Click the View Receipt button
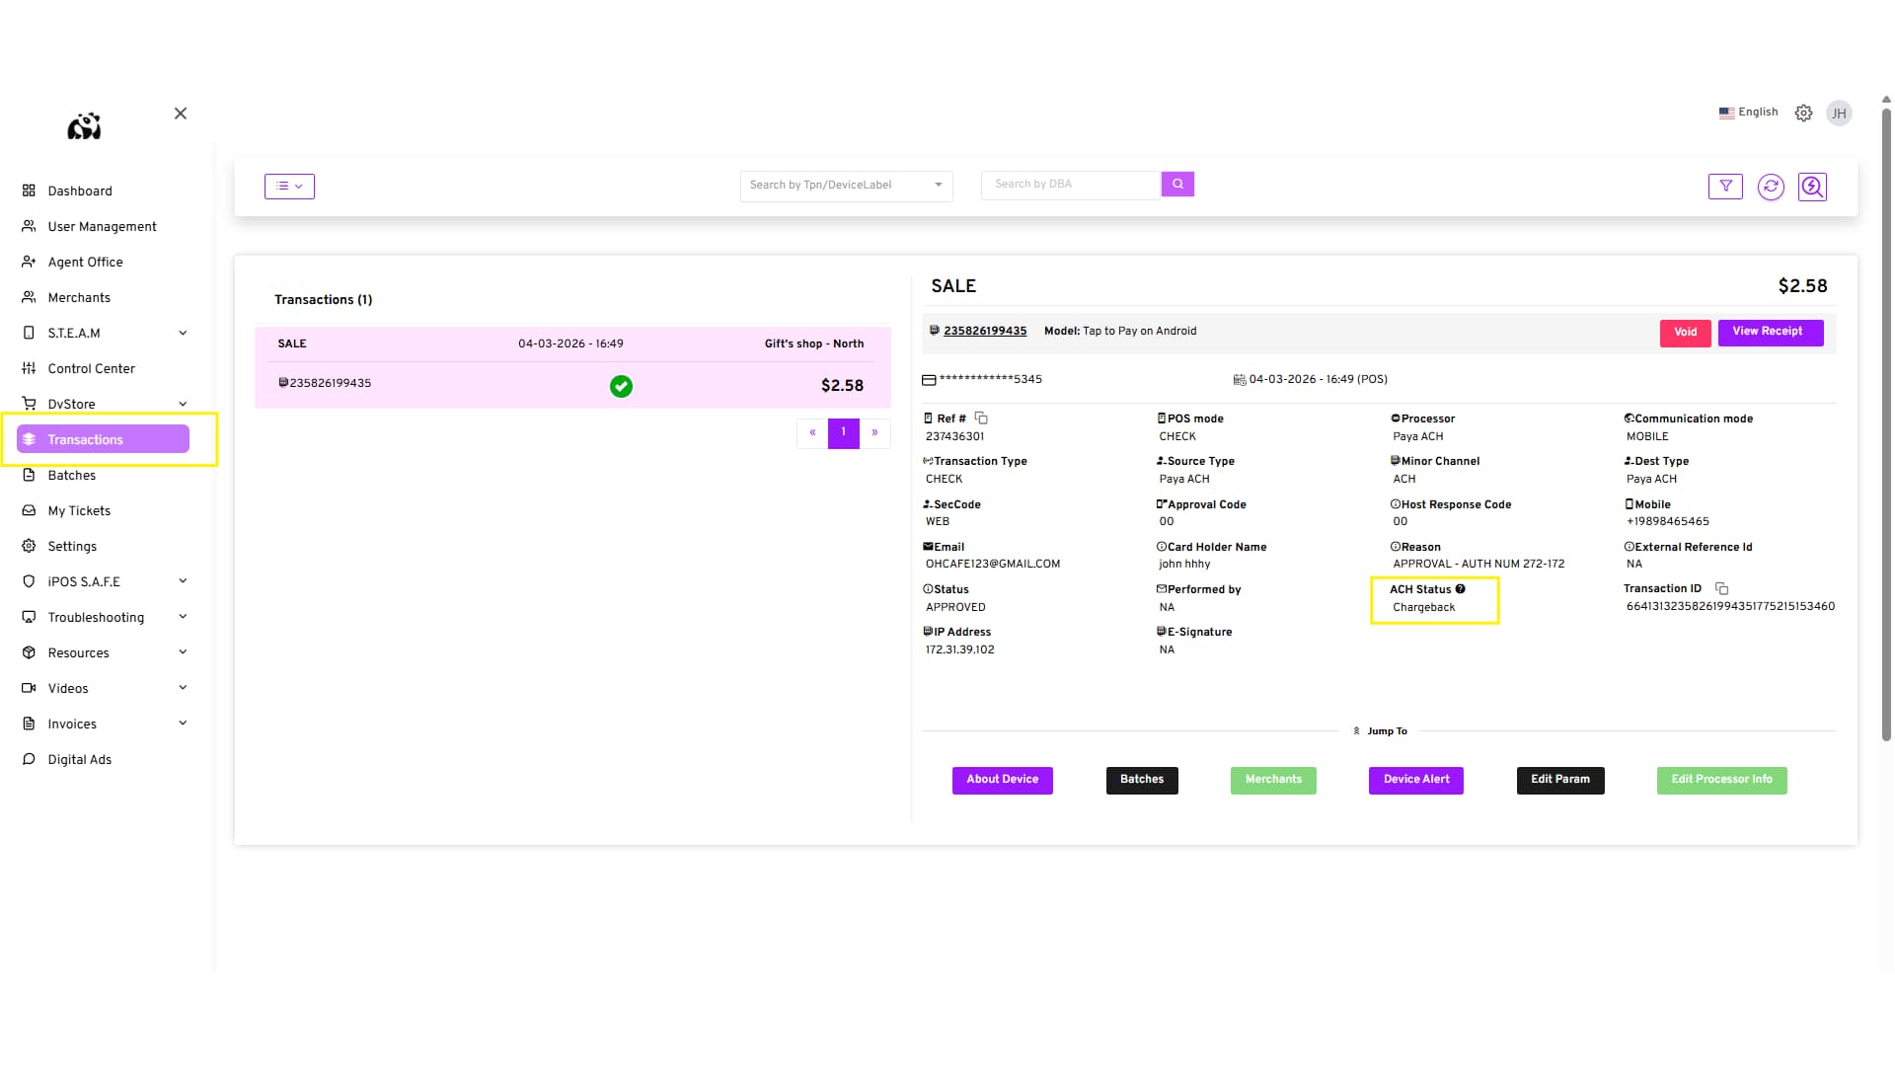This screenshot has height=1066, width=1895. pyautogui.click(x=1770, y=333)
